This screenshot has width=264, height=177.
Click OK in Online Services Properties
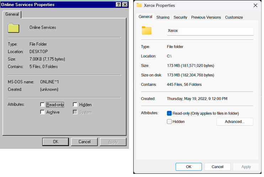pyautogui.click(x=55, y=142)
